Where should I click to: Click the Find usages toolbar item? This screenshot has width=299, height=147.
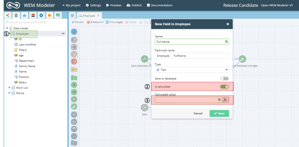(114, 22)
